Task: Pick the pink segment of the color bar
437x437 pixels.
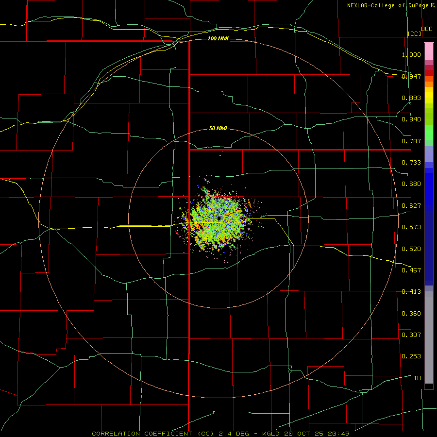Action: tap(429, 52)
